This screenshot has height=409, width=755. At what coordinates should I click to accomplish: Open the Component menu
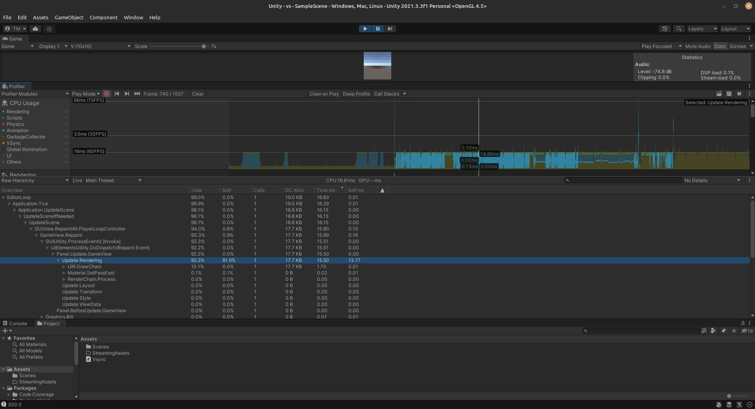pos(103,17)
